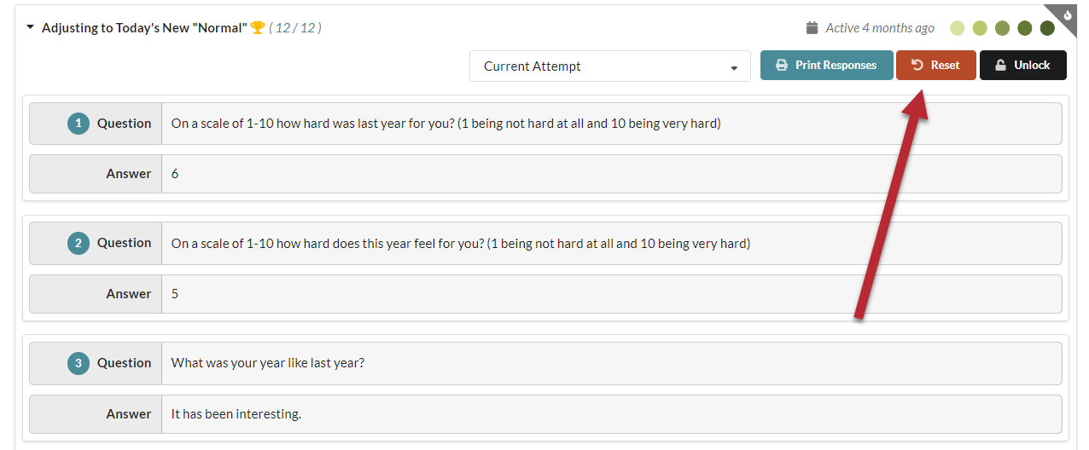Click the gold trophy icon
The image size is (1089, 450).
tap(258, 28)
